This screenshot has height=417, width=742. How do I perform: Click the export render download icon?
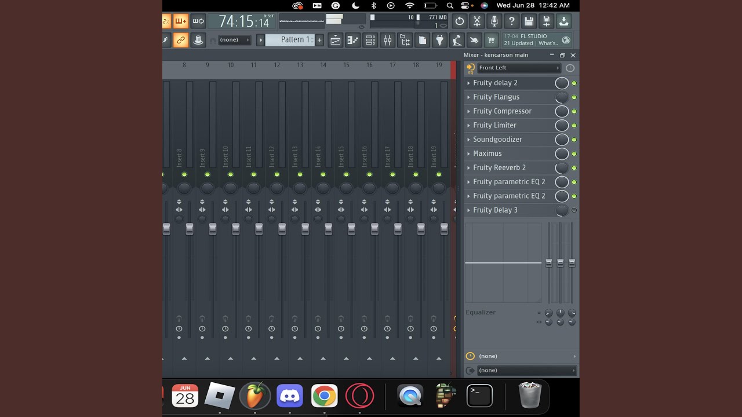pyautogui.click(x=563, y=21)
